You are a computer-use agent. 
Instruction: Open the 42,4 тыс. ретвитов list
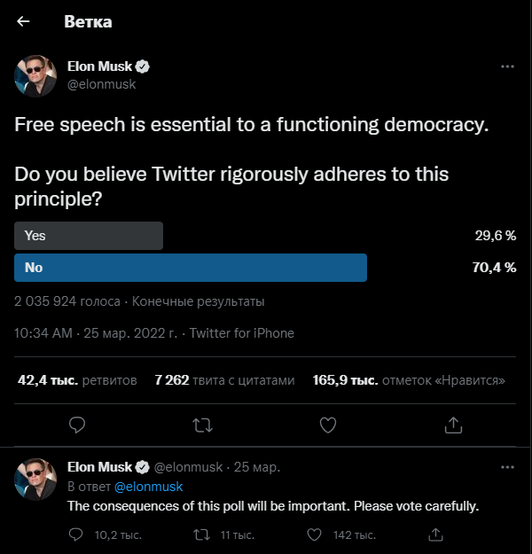pyautogui.click(x=77, y=380)
